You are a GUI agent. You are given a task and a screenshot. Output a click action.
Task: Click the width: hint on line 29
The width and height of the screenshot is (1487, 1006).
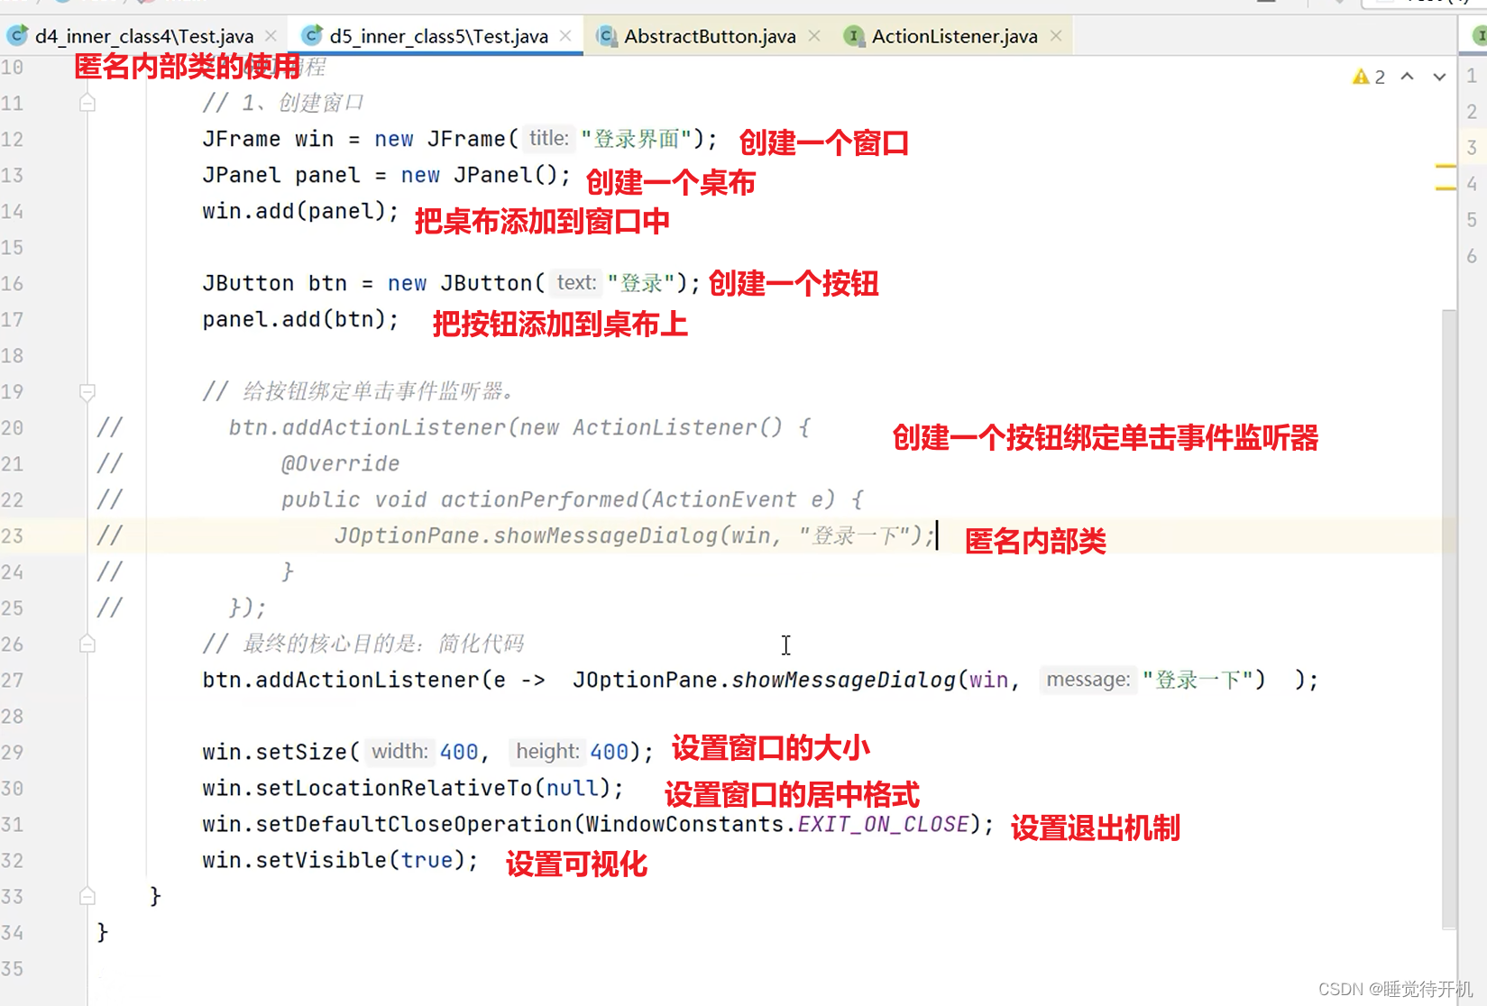point(399,752)
